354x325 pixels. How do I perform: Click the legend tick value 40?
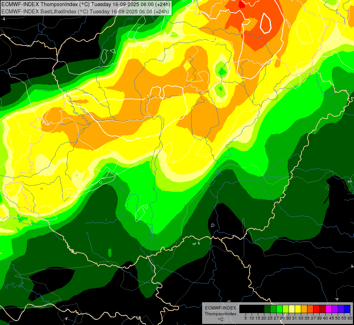tap(325, 318)
